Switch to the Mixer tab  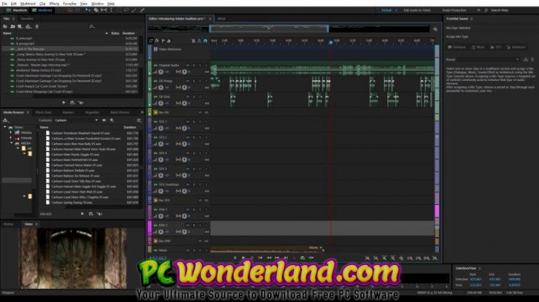[222, 18]
